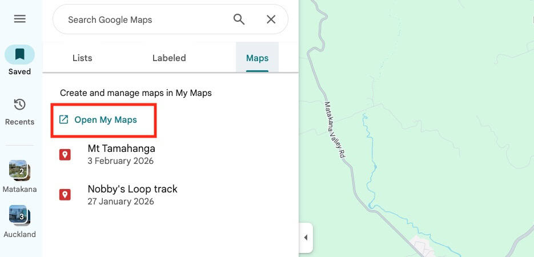Image resolution: width=534 pixels, height=257 pixels.
Task: Open the Mt Tamahanga map entry
Action: click(121, 148)
